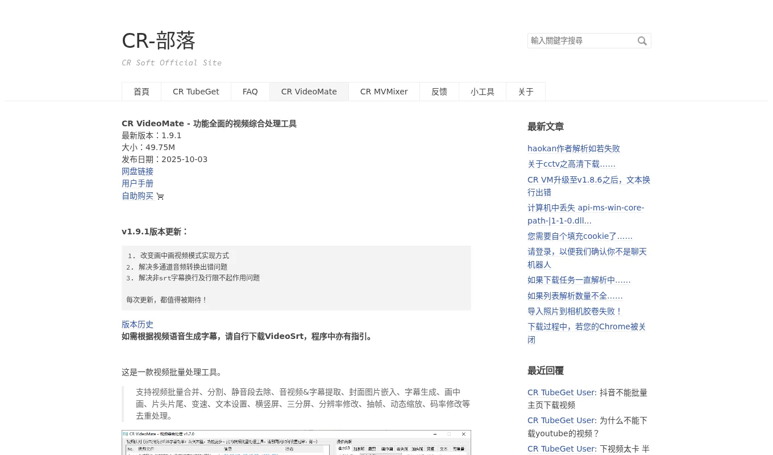
Task: Click the CR VideoMate screenshot thumbnail
Action: click(x=296, y=444)
